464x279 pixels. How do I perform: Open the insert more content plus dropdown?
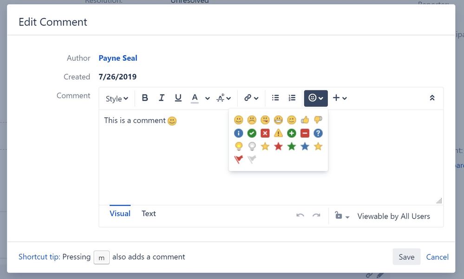pos(339,98)
